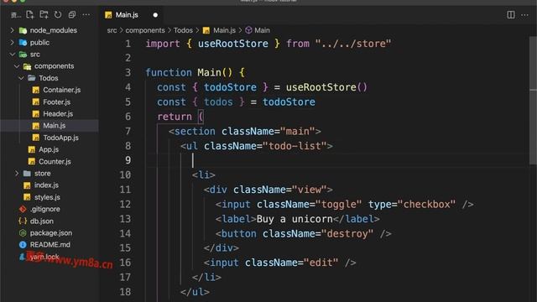The image size is (537, 302).
Task: Click 'Main' symbol in the breadcrumb
Action: coord(262,30)
